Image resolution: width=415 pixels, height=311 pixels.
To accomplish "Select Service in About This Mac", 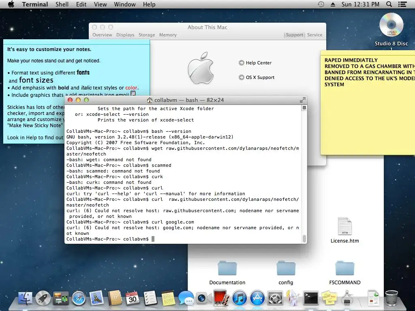I will (314, 35).
